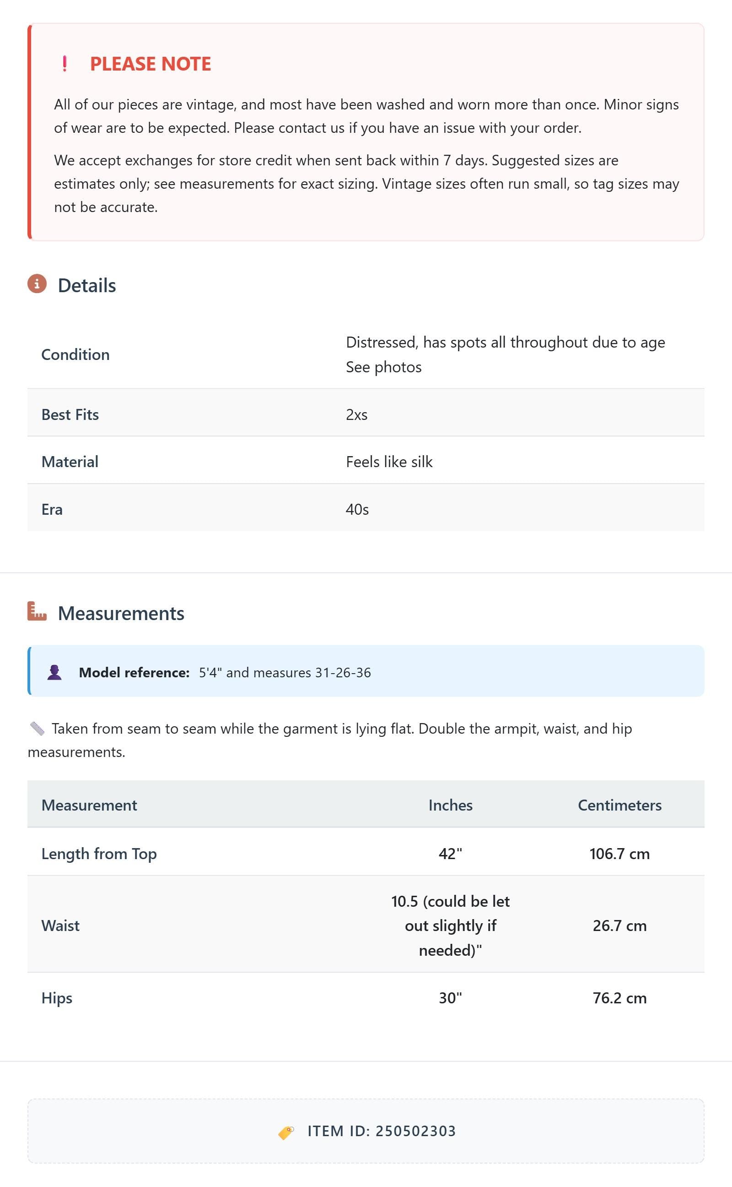Click the Measurement column header
732x1187 pixels.
point(89,805)
